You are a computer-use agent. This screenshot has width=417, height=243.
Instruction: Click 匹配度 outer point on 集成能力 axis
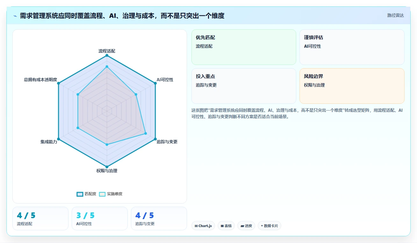pyautogui.click(x=58, y=139)
